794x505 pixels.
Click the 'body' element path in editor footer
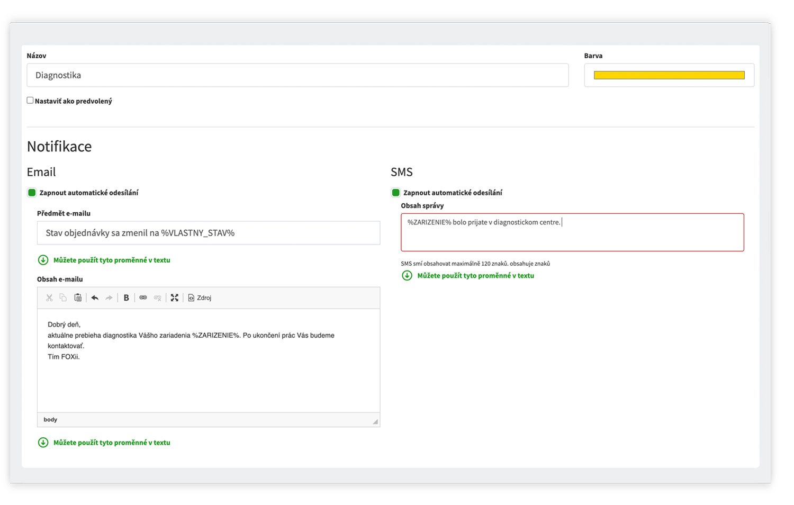click(50, 420)
